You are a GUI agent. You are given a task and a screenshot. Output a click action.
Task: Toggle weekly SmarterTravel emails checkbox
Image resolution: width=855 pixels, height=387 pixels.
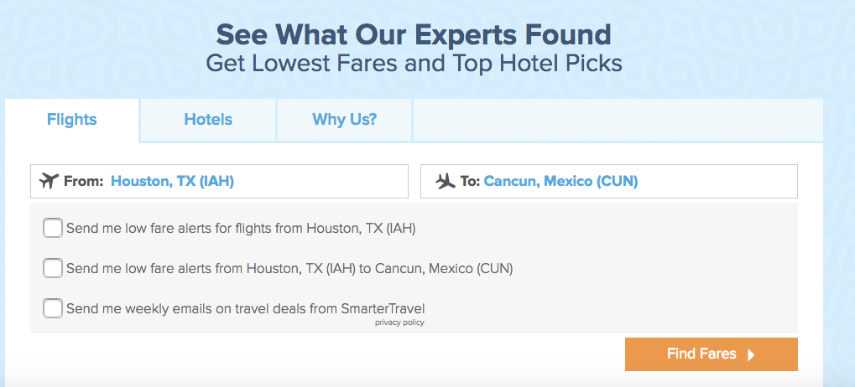click(x=53, y=308)
